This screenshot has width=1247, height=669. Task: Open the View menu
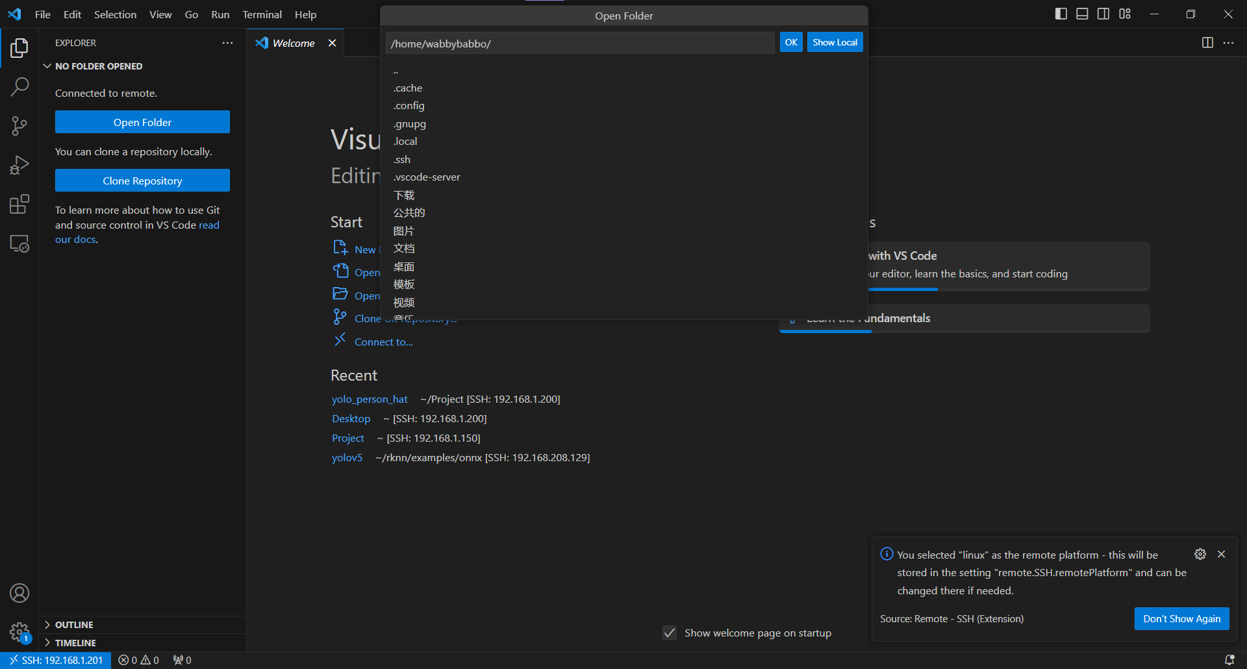click(x=160, y=14)
